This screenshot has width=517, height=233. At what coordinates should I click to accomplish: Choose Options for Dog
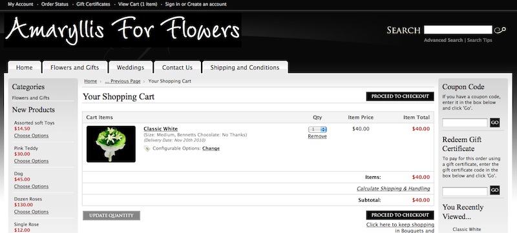[x=31, y=187]
